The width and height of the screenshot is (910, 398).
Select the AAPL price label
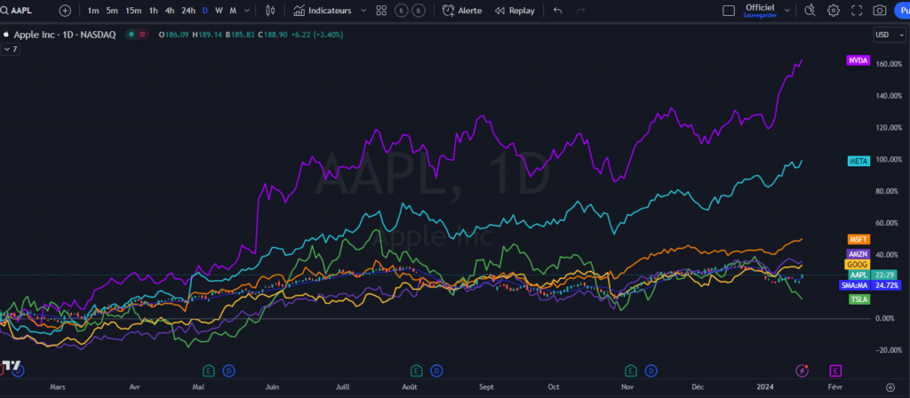click(858, 275)
